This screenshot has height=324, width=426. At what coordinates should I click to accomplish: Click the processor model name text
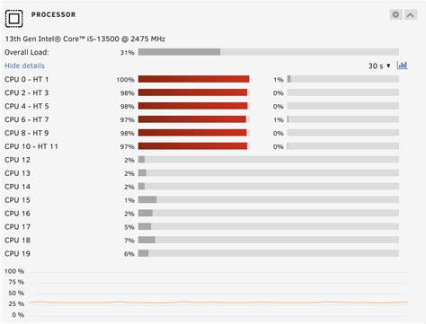tap(84, 39)
